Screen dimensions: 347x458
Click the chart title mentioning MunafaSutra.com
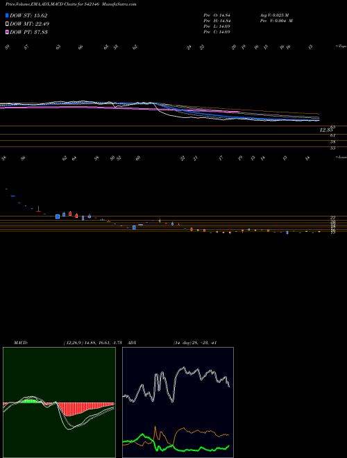click(71, 4)
